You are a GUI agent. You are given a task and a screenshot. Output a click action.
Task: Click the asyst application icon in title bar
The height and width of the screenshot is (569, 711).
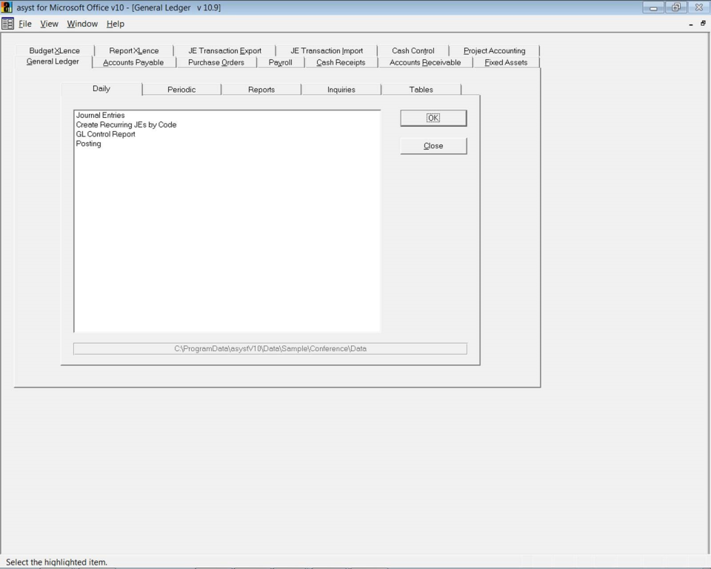(7, 7)
